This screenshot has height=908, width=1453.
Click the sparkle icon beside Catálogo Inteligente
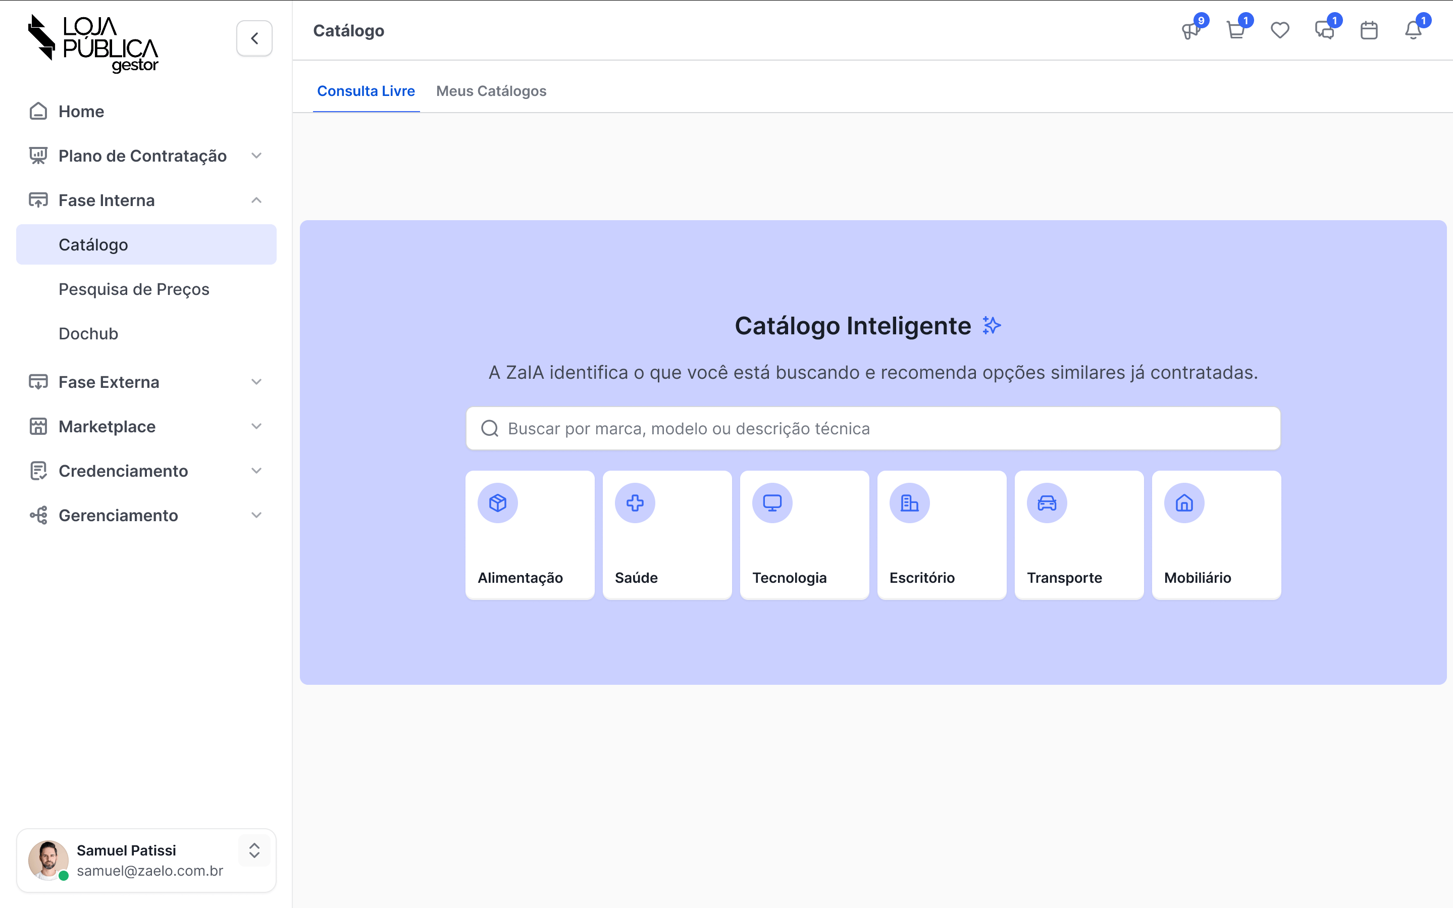pyautogui.click(x=992, y=326)
